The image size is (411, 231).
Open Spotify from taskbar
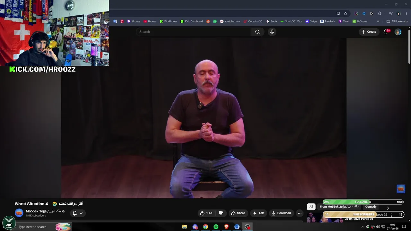tap(216, 227)
